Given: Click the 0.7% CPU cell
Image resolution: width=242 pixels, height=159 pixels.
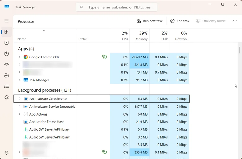Looking at the screenshot, I should point(120,80).
